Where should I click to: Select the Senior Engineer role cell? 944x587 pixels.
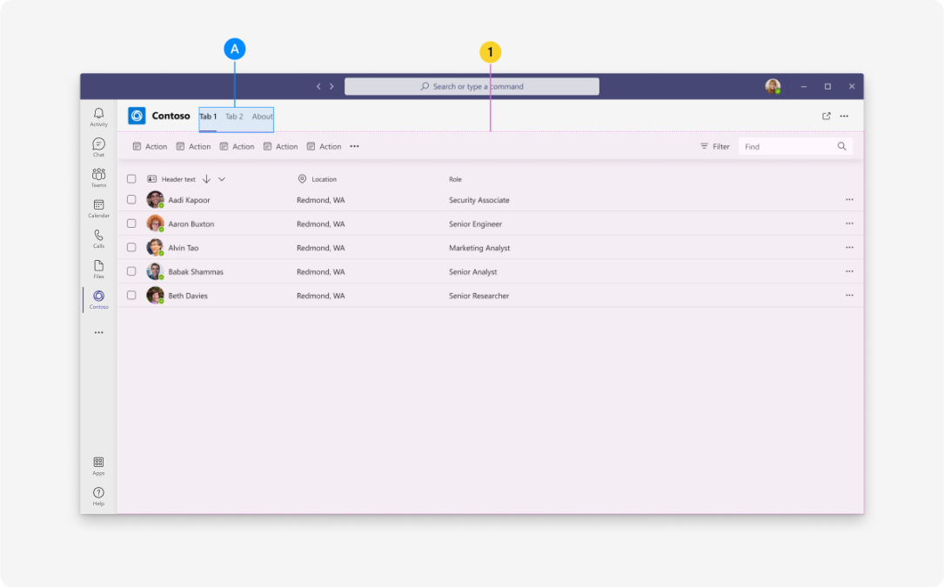(475, 224)
